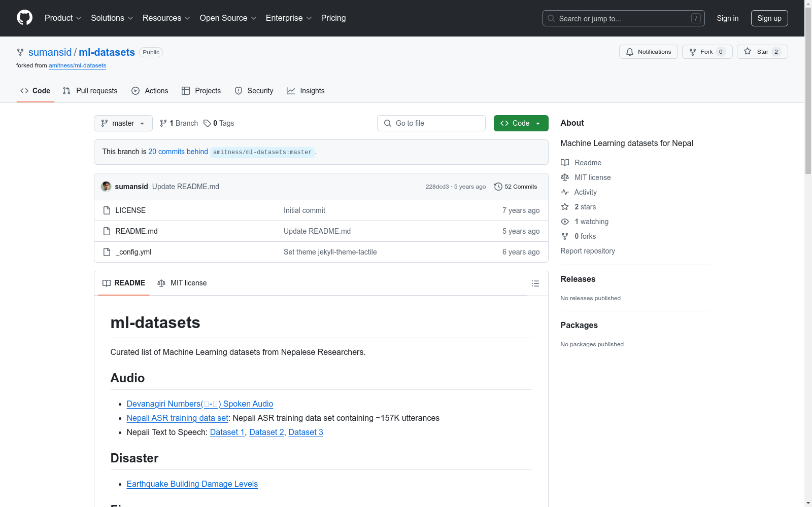Switch to the Insights tab
This screenshot has height=507, width=812.
click(x=306, y=91)
